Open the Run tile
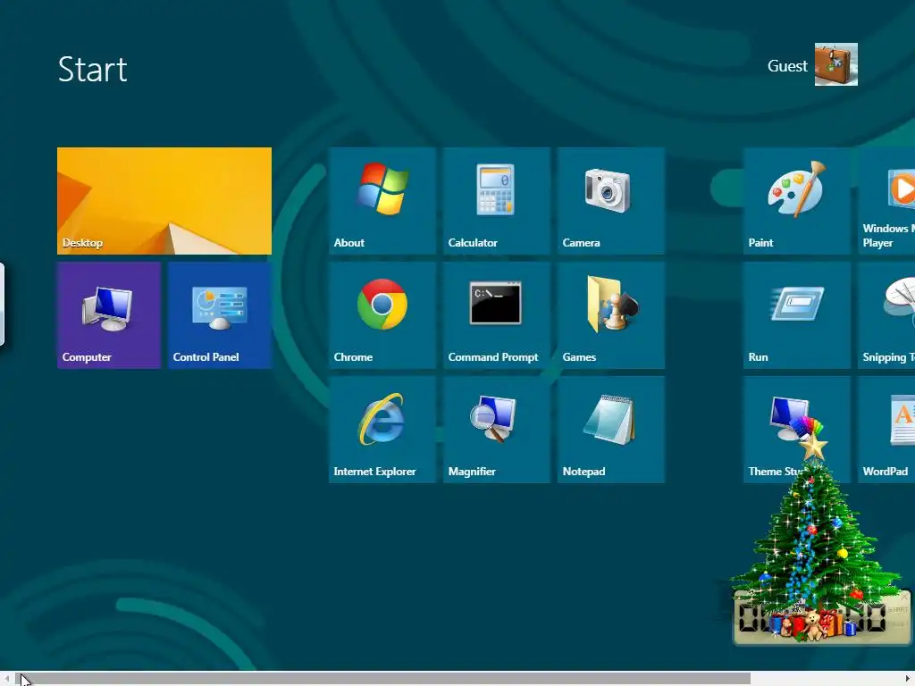The image size is (915, 686). tap(797, 315)
